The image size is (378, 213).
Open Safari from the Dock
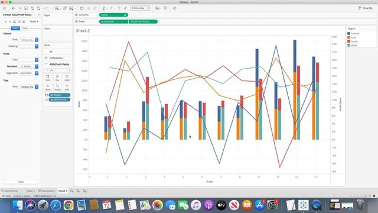(56, 205)
